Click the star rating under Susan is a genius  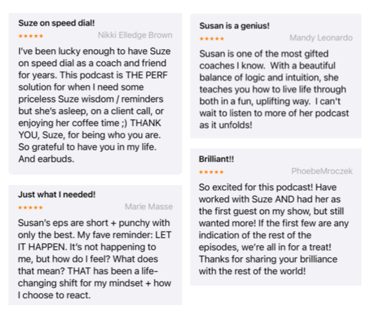(x=212, y=39)
